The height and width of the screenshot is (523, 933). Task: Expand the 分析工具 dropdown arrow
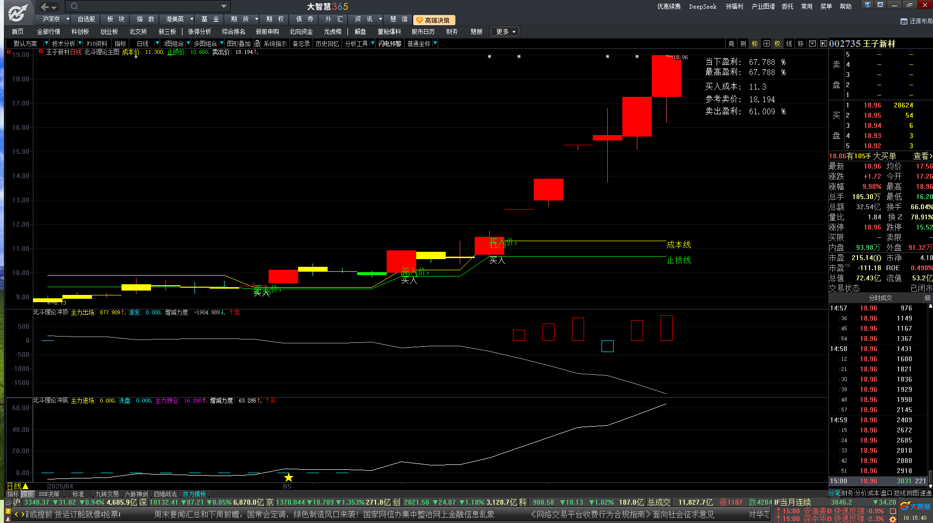pos(372,44)
